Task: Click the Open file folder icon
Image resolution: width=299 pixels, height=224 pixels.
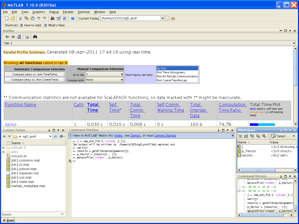Action: coord(13,18)
